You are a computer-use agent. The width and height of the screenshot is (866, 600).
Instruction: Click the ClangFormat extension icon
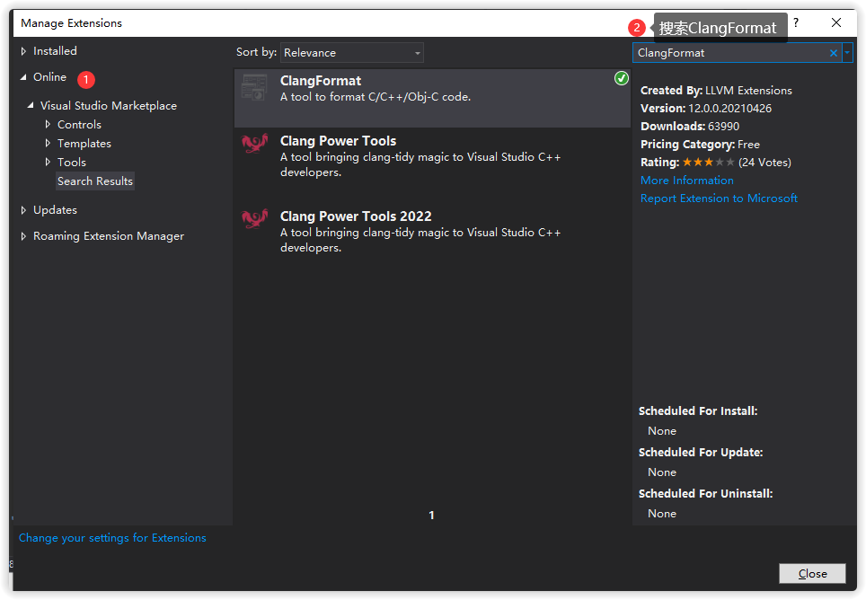click(254, 88)
